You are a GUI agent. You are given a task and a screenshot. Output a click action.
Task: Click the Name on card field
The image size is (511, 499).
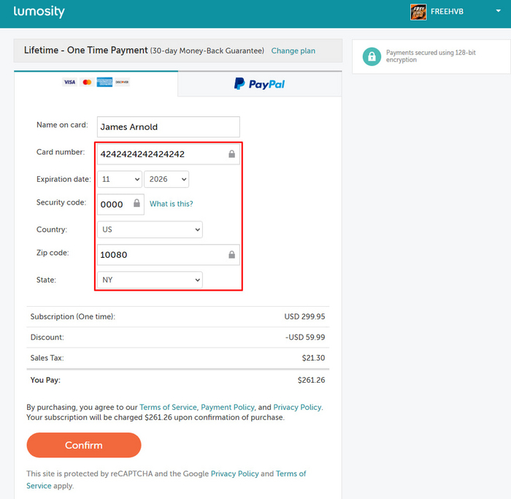169,126
